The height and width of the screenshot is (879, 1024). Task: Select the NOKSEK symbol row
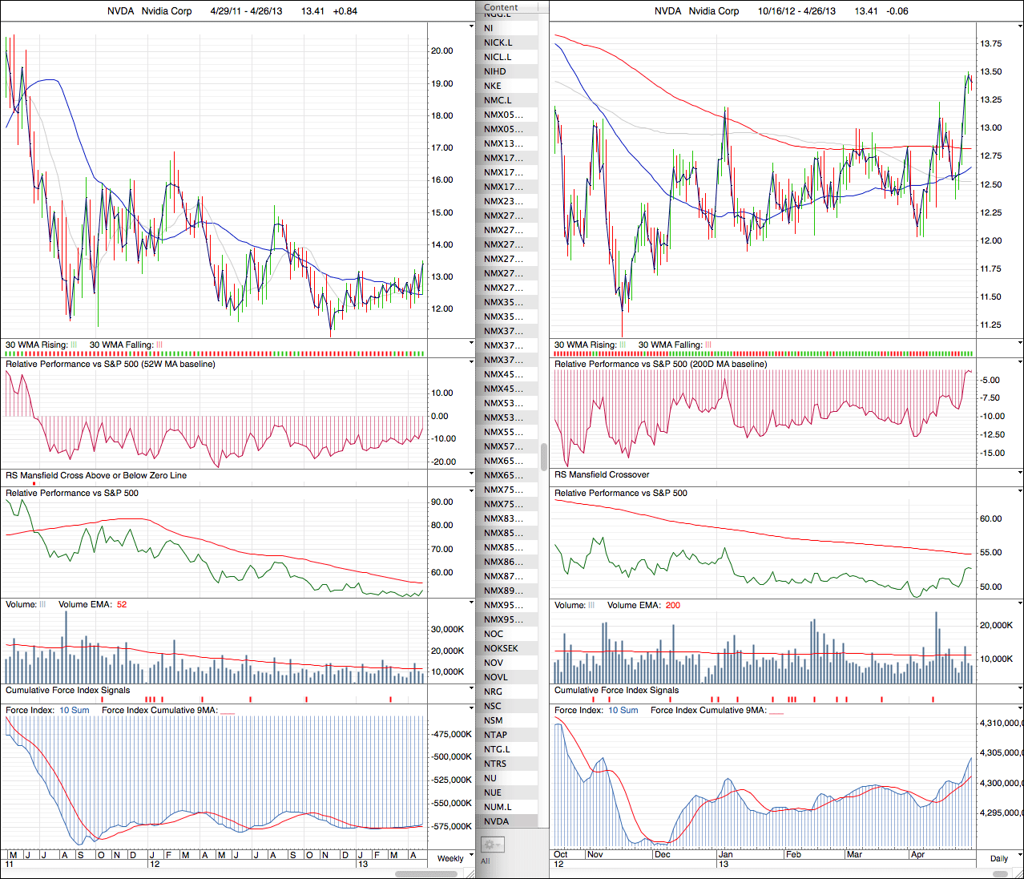pyautogui.click(x=501, y=648)
